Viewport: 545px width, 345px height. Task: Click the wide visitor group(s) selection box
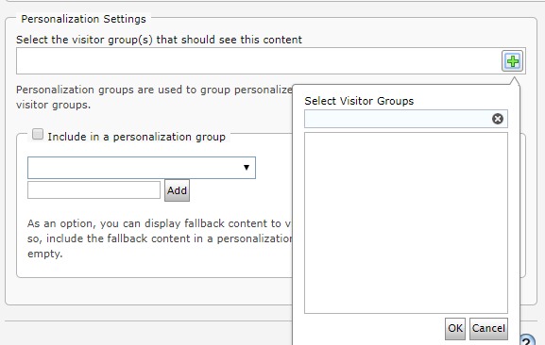258,61
